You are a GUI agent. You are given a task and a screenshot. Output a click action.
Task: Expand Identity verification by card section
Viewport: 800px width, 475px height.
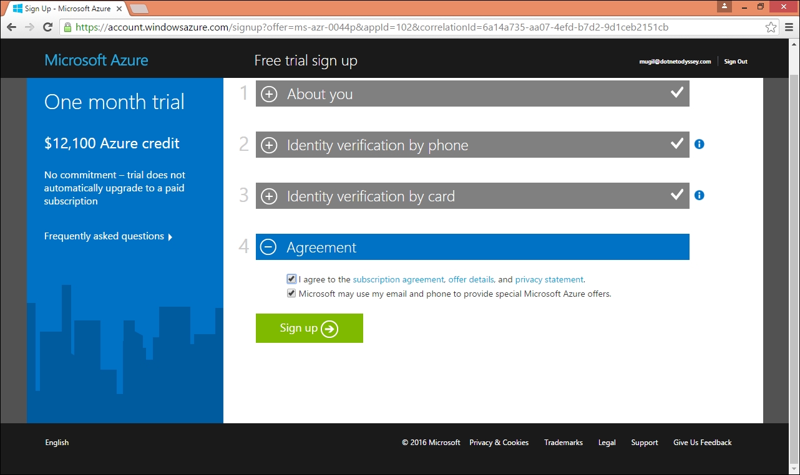point(472,196)
